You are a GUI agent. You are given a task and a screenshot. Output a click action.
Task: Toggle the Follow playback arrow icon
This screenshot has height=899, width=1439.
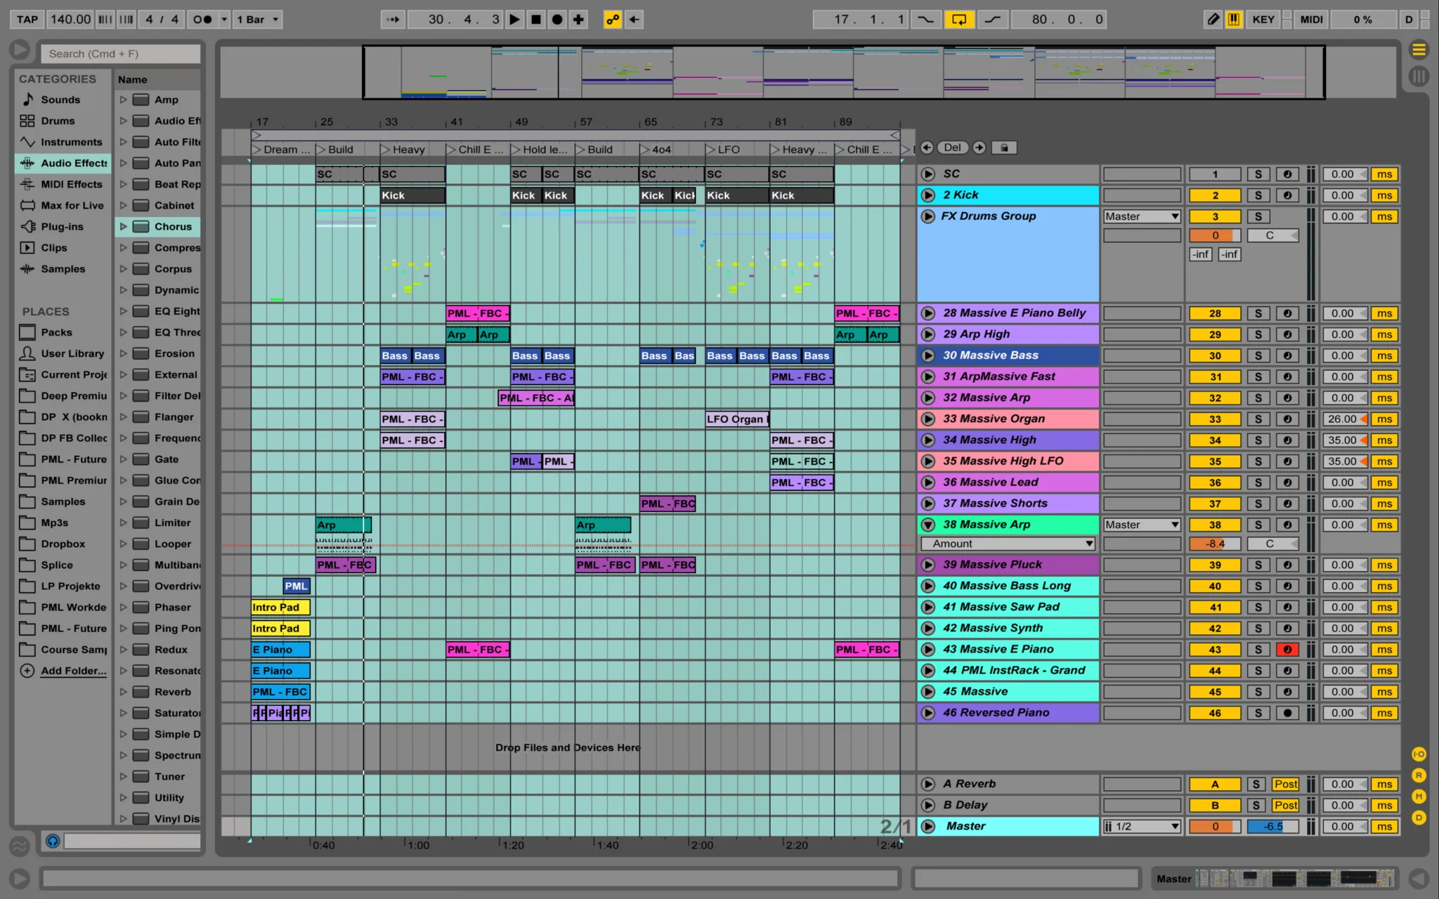click(x=393, y=20)
